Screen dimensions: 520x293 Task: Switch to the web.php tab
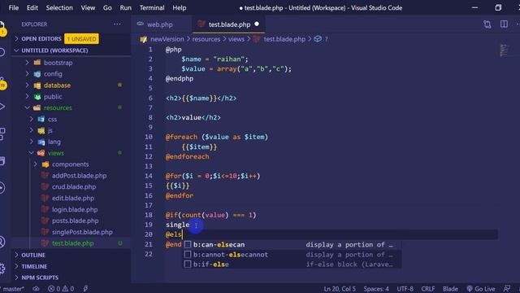click(x=159, y=24)
